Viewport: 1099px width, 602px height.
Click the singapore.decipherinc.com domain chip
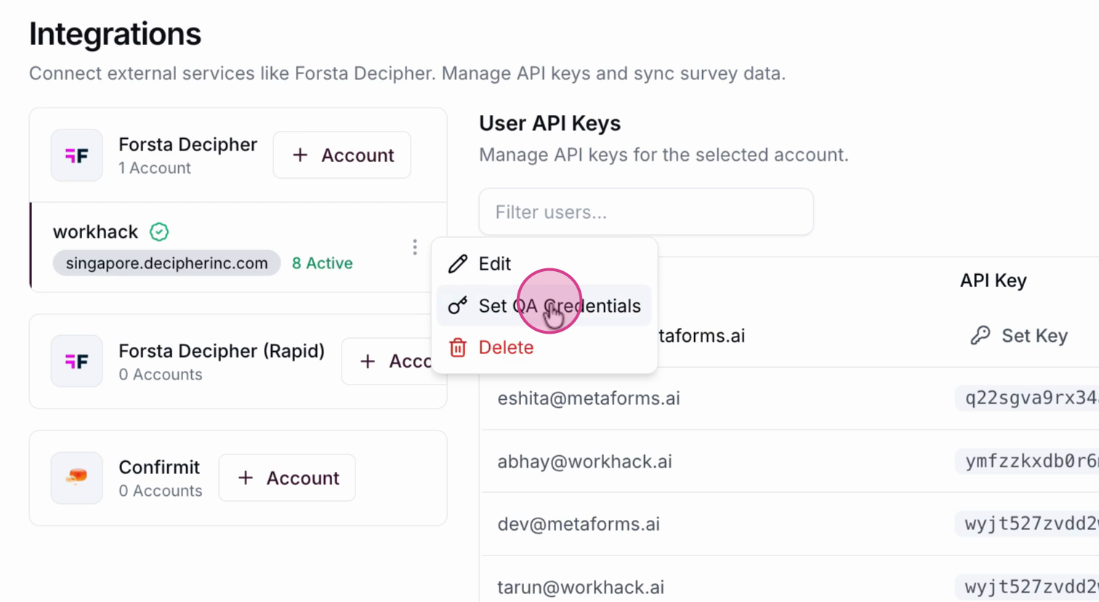pos(166,263)
